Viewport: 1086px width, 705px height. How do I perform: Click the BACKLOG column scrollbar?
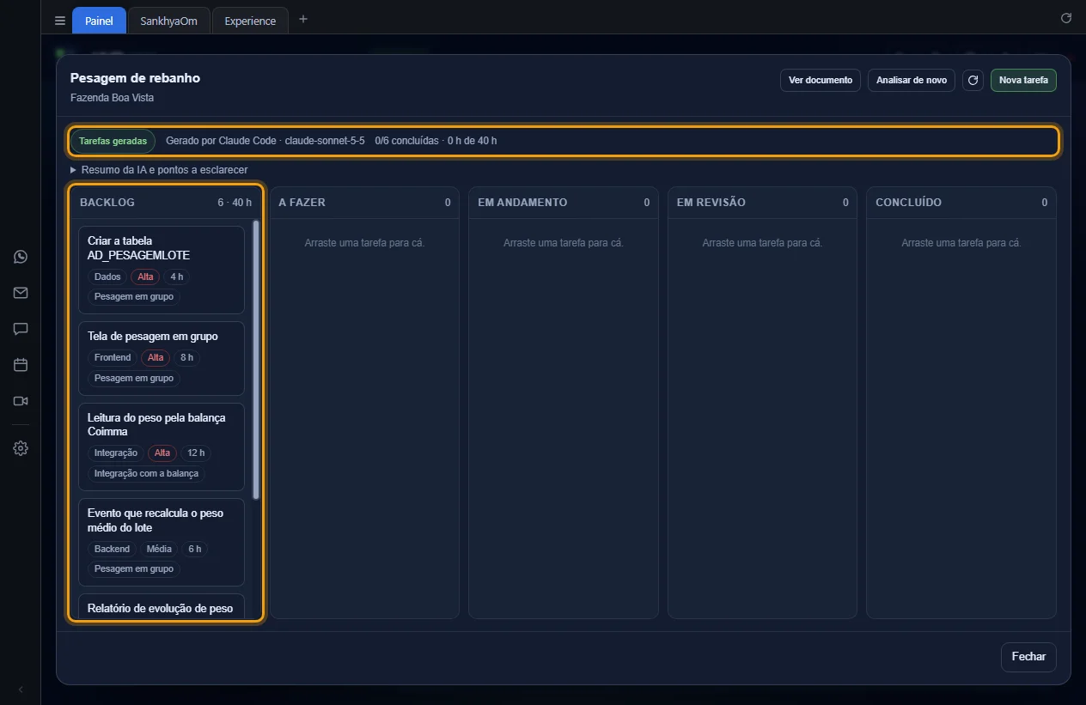click(x=256, y=361)
